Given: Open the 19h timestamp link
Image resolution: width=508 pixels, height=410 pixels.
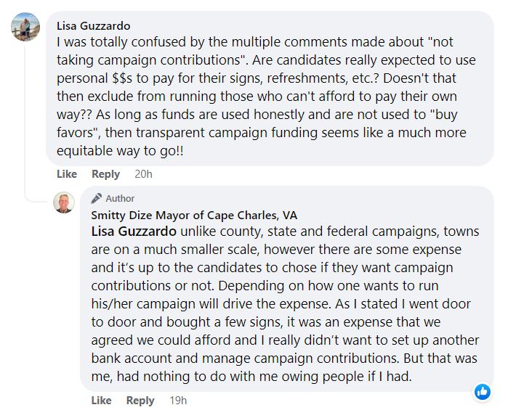Looking at the screenshot, I should point(178,400).
